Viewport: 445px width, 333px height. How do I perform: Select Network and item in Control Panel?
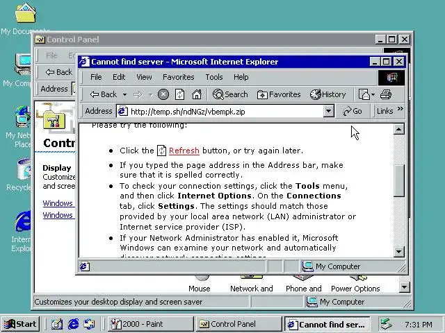point(252,289)
